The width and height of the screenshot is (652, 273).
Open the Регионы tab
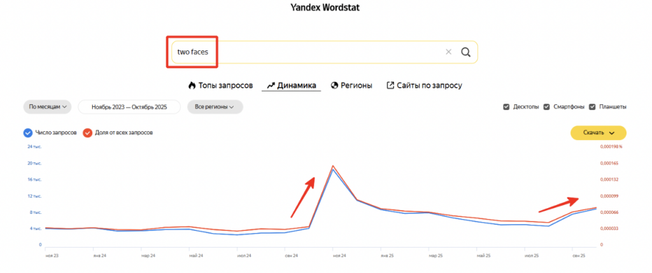pyautogui.click(x=351, y=86)
